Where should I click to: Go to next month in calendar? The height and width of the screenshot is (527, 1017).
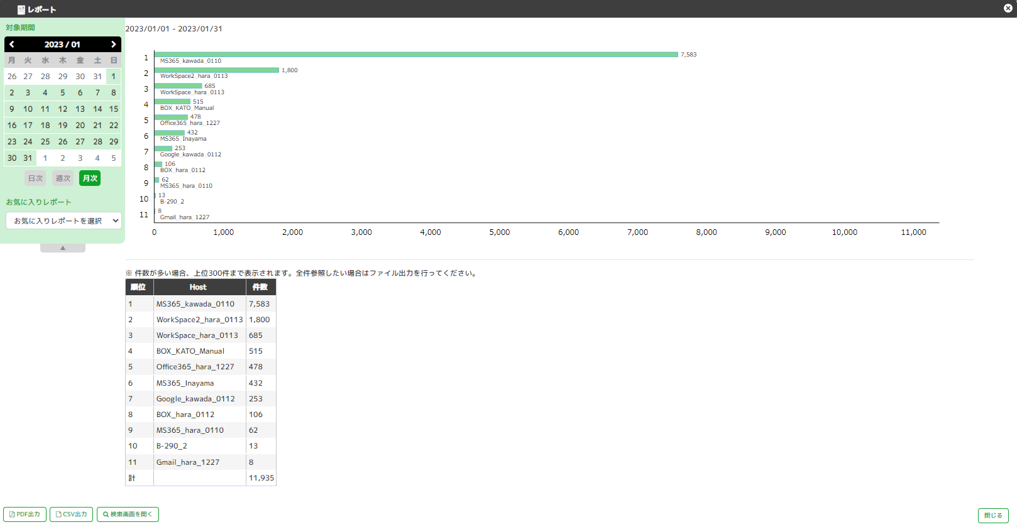[x=114, y=45]
